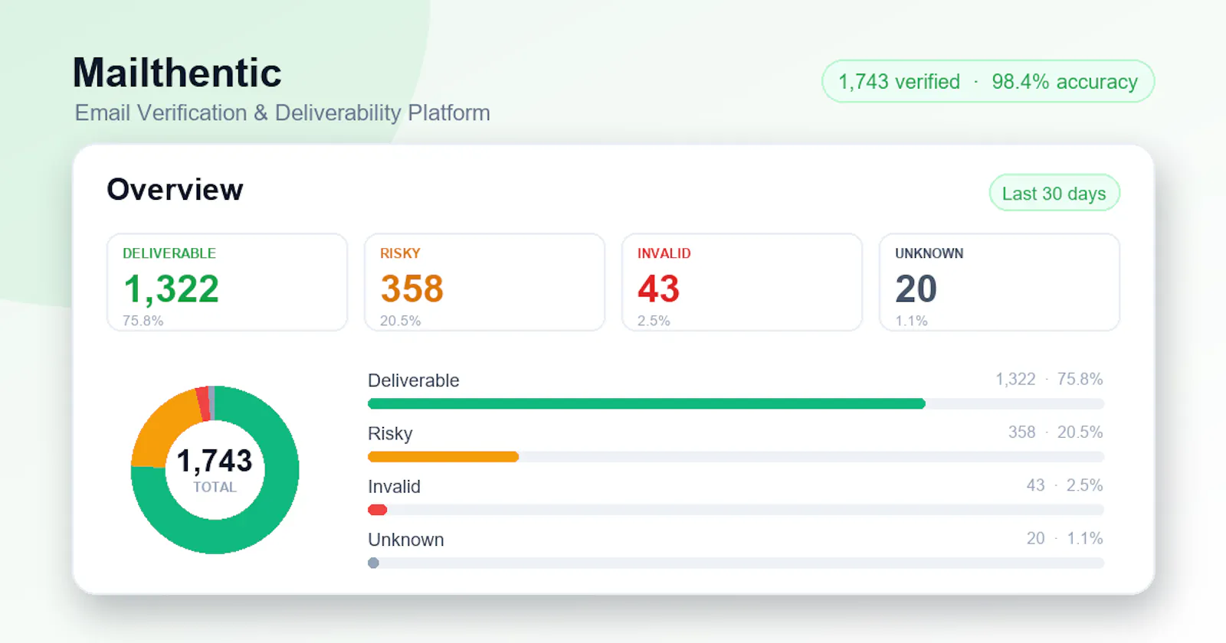Select the red Invalid donut segment

[203, 403]
